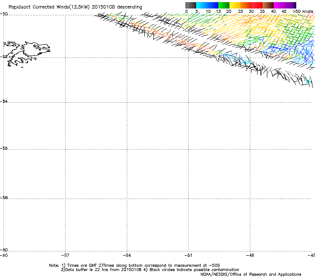Click the '-48' longitude label on bottom axis
The image size is (315, 277).
click(x=250, y=255)
